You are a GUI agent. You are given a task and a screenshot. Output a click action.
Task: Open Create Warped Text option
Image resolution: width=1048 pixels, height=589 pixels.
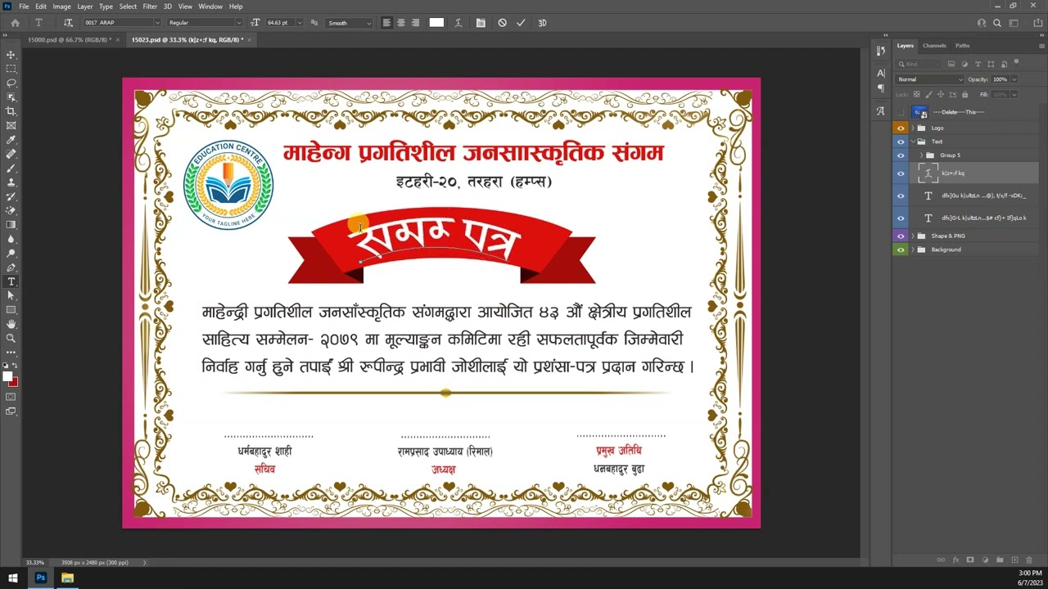(x=458, y=23)
